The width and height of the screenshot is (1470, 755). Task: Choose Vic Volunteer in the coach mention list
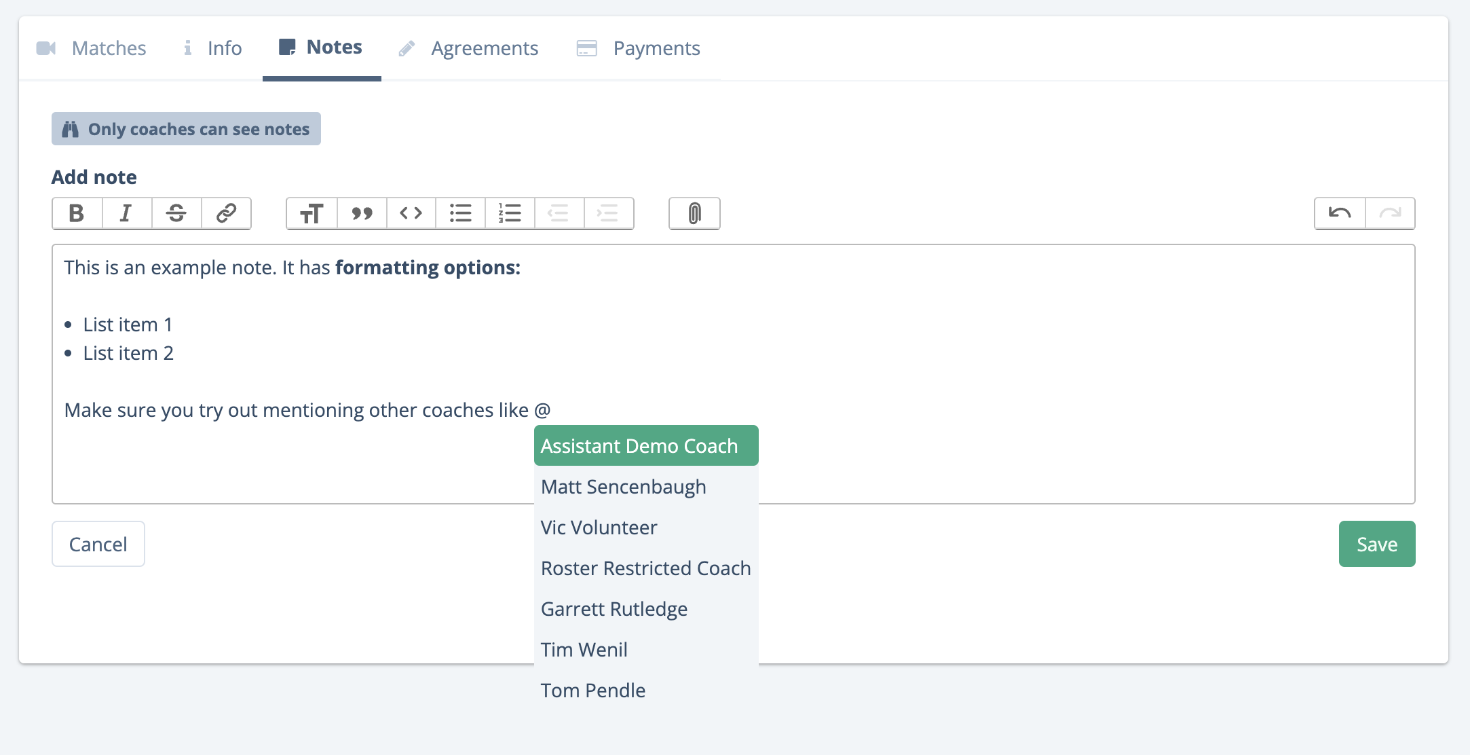(598, 527)
